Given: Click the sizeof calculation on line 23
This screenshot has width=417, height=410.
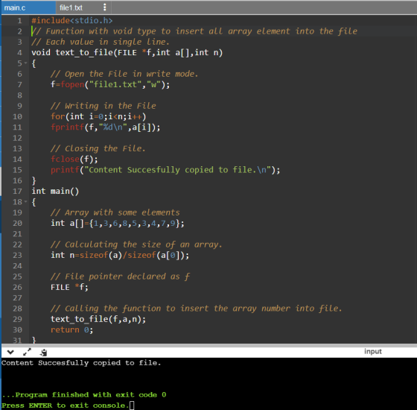Looking at the screenshot, I should (120, 255).
